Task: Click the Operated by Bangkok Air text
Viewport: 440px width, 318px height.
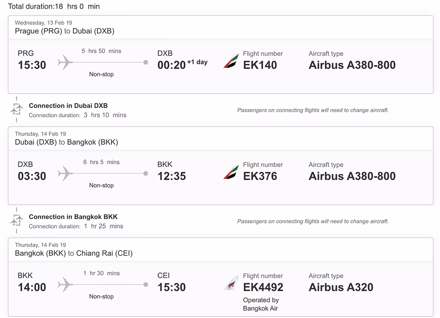Action: pos(261,304)
